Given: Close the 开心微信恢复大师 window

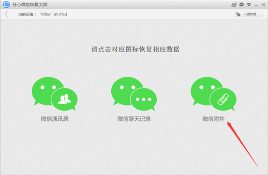Looking at the screenshot, I should coord(263,5).
